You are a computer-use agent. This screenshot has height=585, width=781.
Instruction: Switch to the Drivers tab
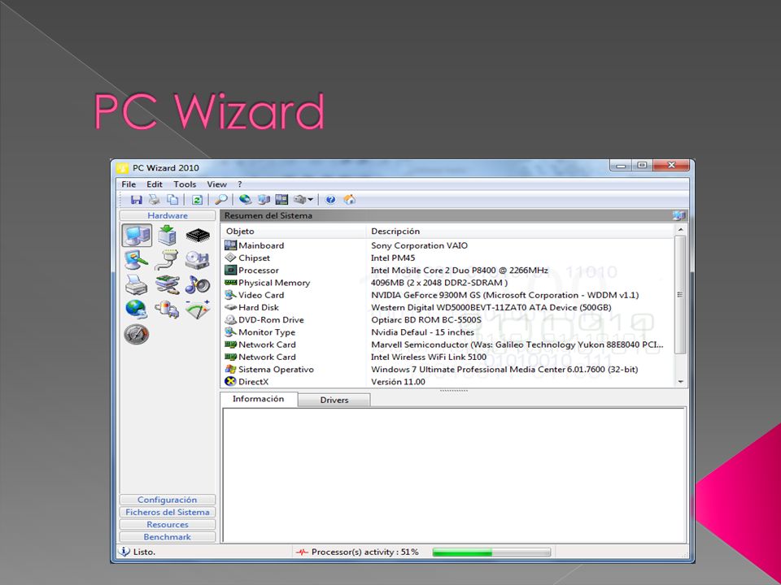(x=334, y=400)
